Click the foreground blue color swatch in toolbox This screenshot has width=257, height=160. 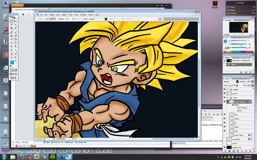(x=13, y=62)
